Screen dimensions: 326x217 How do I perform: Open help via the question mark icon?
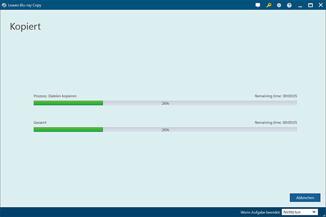289,5
